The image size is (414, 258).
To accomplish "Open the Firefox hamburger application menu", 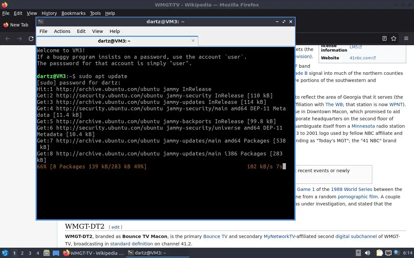I will coord(406,38).
